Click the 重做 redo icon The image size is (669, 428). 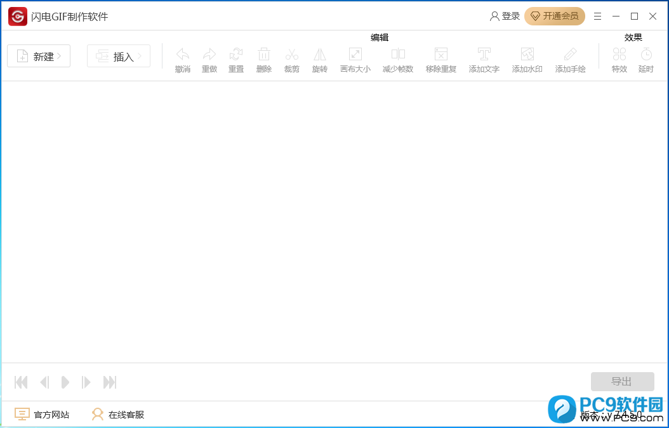pyautogui.click(x=209, y=55)
